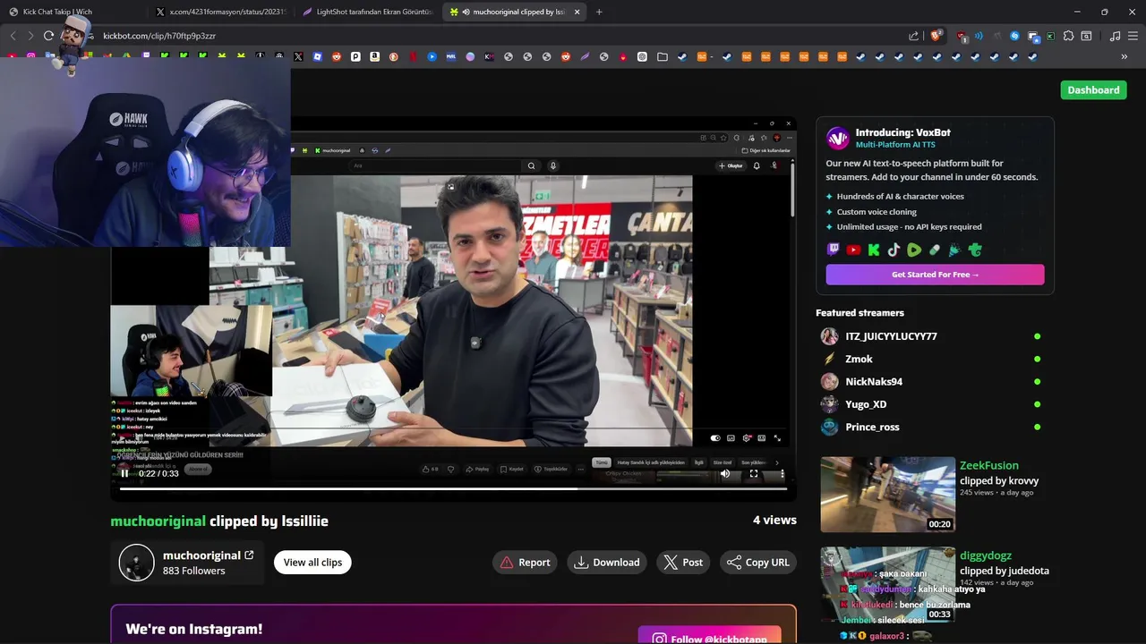The width and height of the screenshot is (1146, 644).
Task: Expand the bookmarks bar overflow chevron
Action: [x=1124, y=56]
